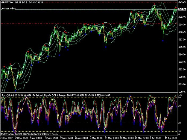Click the 30 level on the oscillator scale
This screenshot has width=187, height=140.
coord(180,123)
